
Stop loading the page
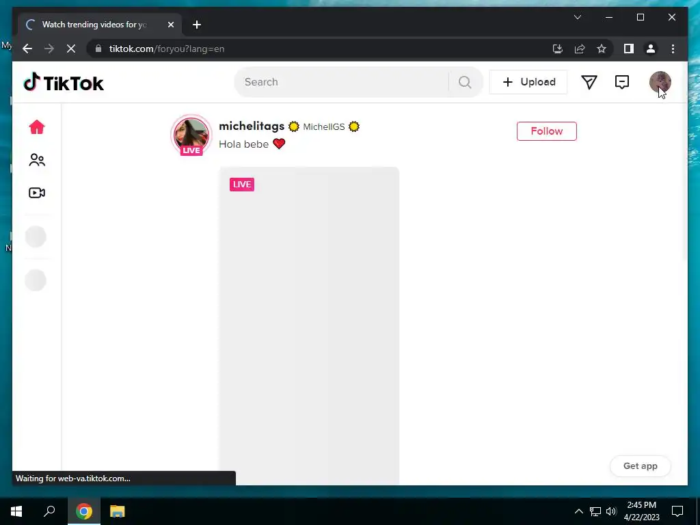pos(71,49)
